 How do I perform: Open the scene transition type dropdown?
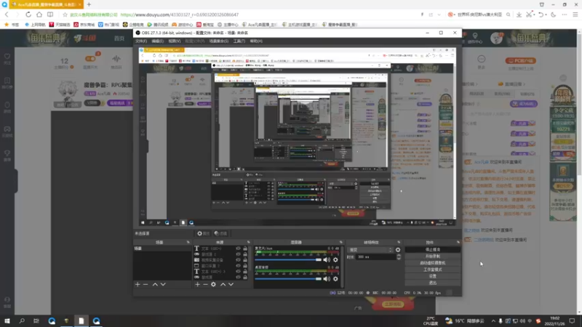click(x=370, y=250)
